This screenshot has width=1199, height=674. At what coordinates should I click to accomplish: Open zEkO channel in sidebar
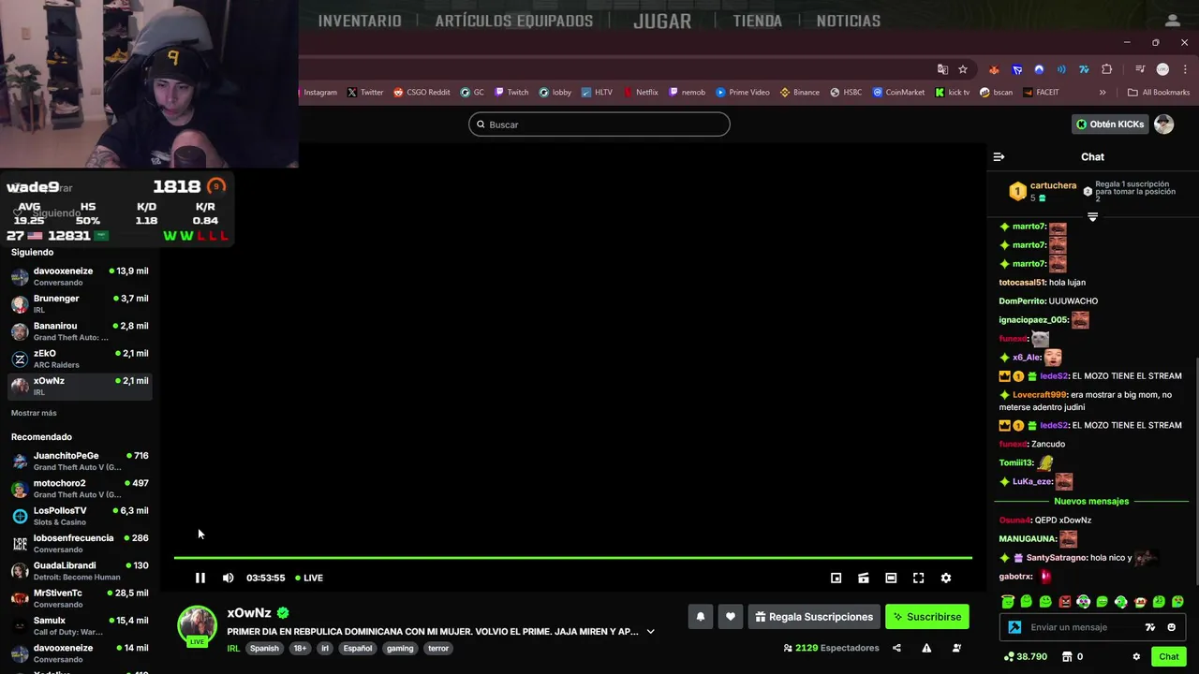pos(80,359)
